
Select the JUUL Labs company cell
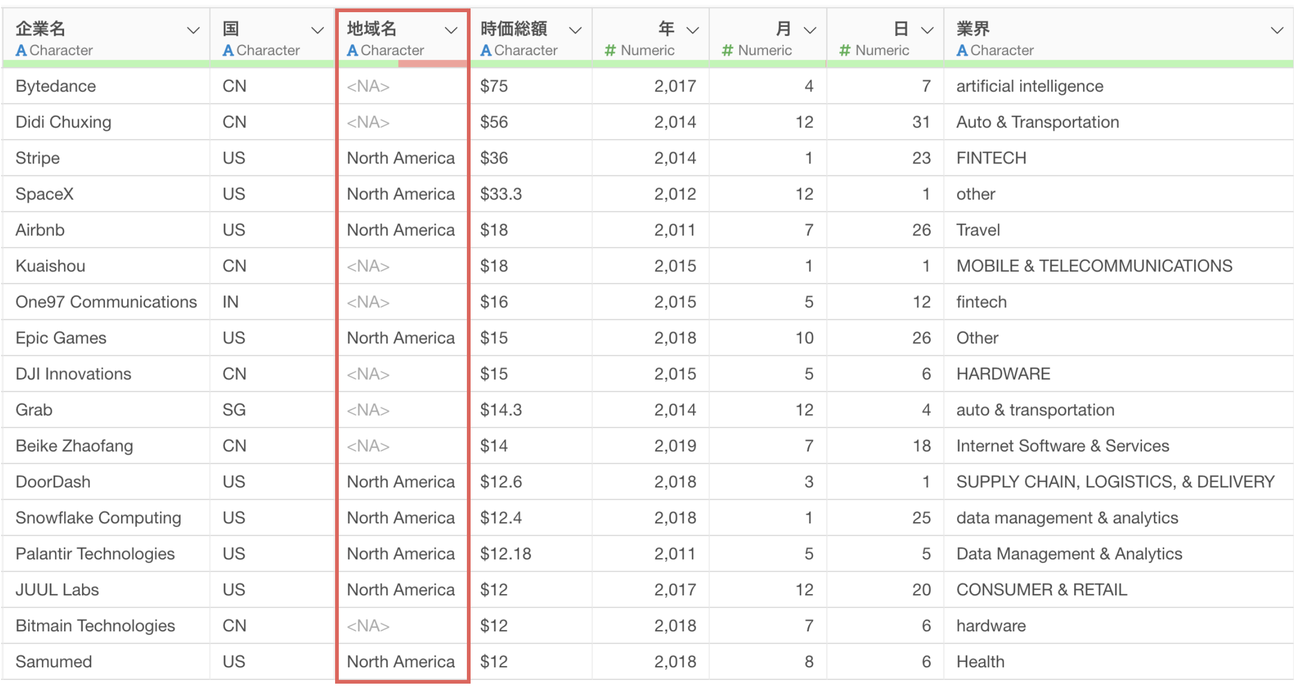106,589
